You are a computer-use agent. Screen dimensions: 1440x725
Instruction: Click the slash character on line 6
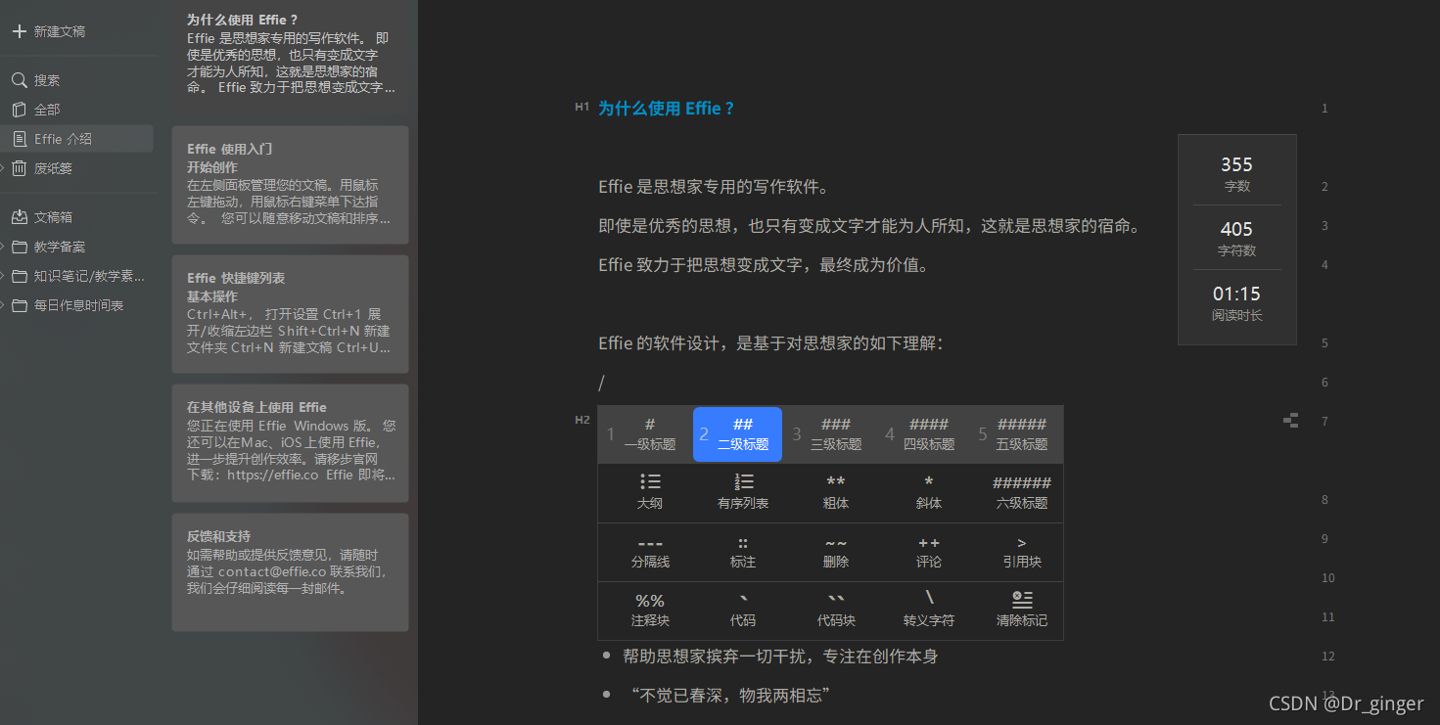(602, 383)
